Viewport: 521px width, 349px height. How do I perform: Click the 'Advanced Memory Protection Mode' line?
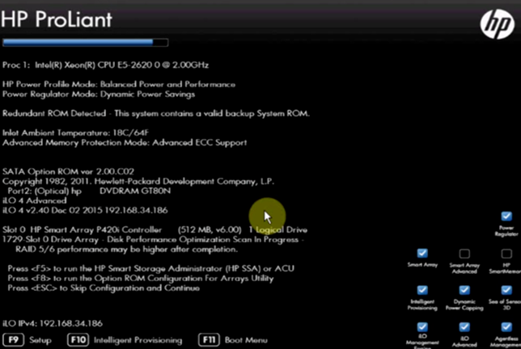tap(125, 143)
